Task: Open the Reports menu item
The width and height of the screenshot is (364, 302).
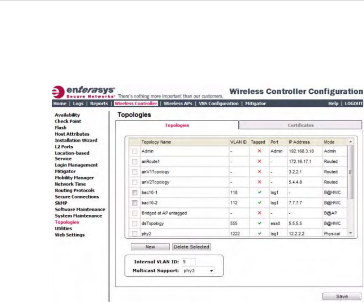Action: coord(99,103)
